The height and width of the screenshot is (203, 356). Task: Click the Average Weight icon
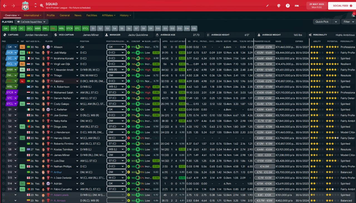click(x=259, y=35)
